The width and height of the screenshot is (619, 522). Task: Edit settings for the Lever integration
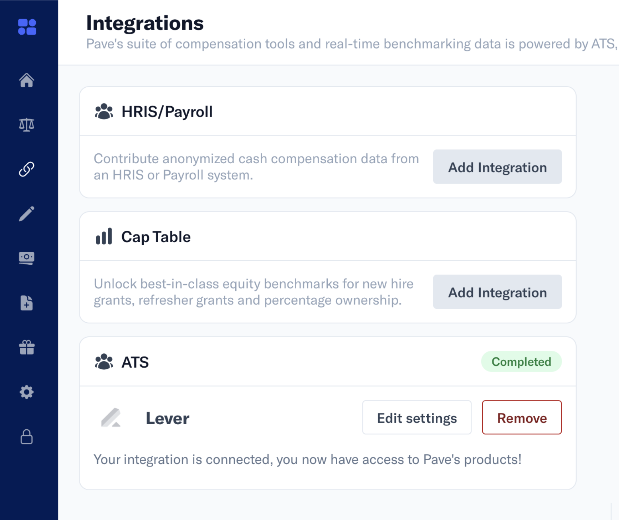416,418
